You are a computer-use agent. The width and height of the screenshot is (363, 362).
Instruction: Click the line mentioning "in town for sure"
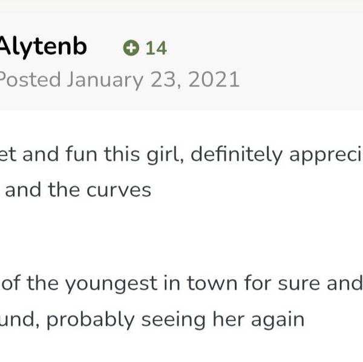[x=181, y=283]
